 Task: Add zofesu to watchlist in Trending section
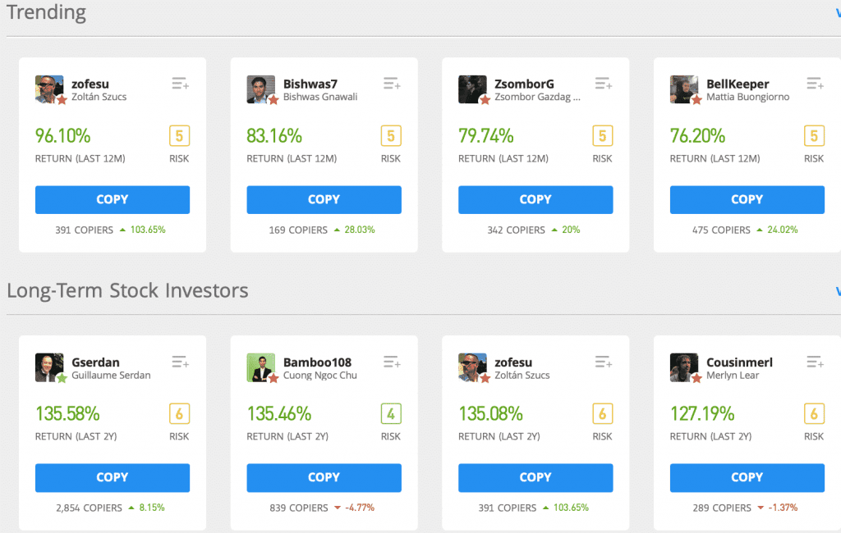(x=180, y=84)
